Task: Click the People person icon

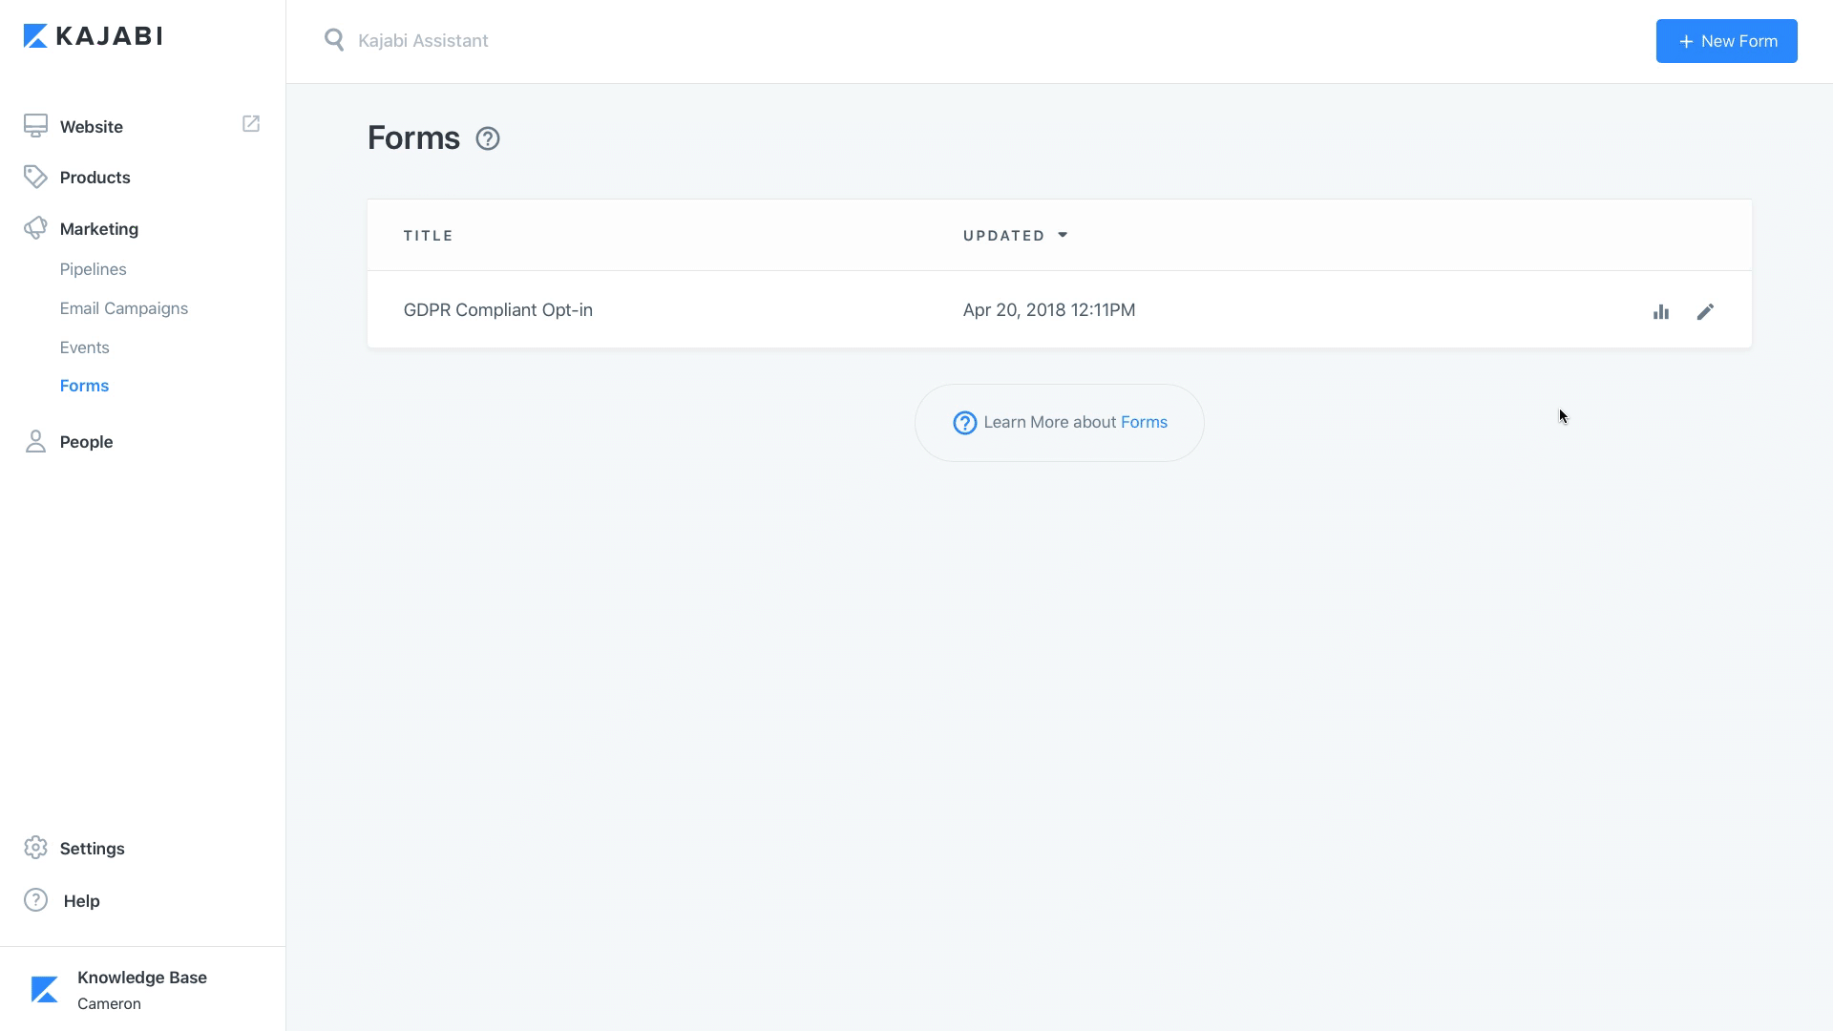Action: 35,441
